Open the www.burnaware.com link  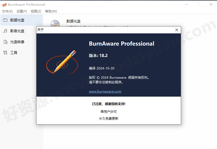[105, 91]
